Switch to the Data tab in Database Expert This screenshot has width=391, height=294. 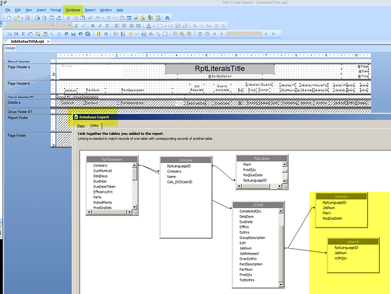click(x=81, y=126)
